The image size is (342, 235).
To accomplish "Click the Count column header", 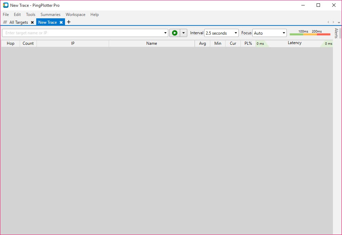I will 28,43.
